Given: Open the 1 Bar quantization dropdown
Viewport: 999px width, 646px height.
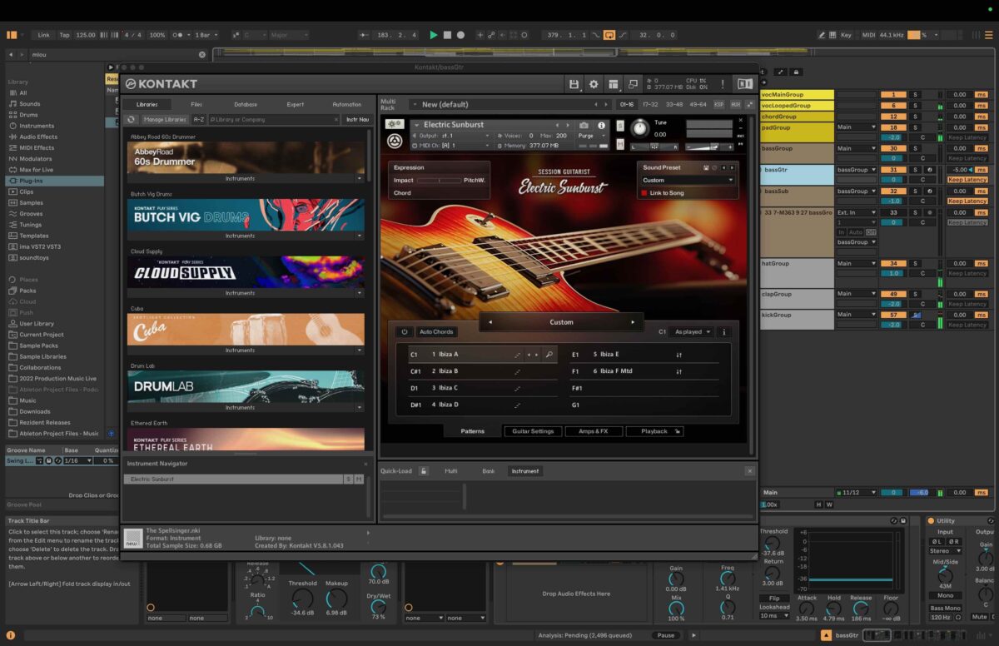Looking at the screenshot, I should (x=206, y=35).
